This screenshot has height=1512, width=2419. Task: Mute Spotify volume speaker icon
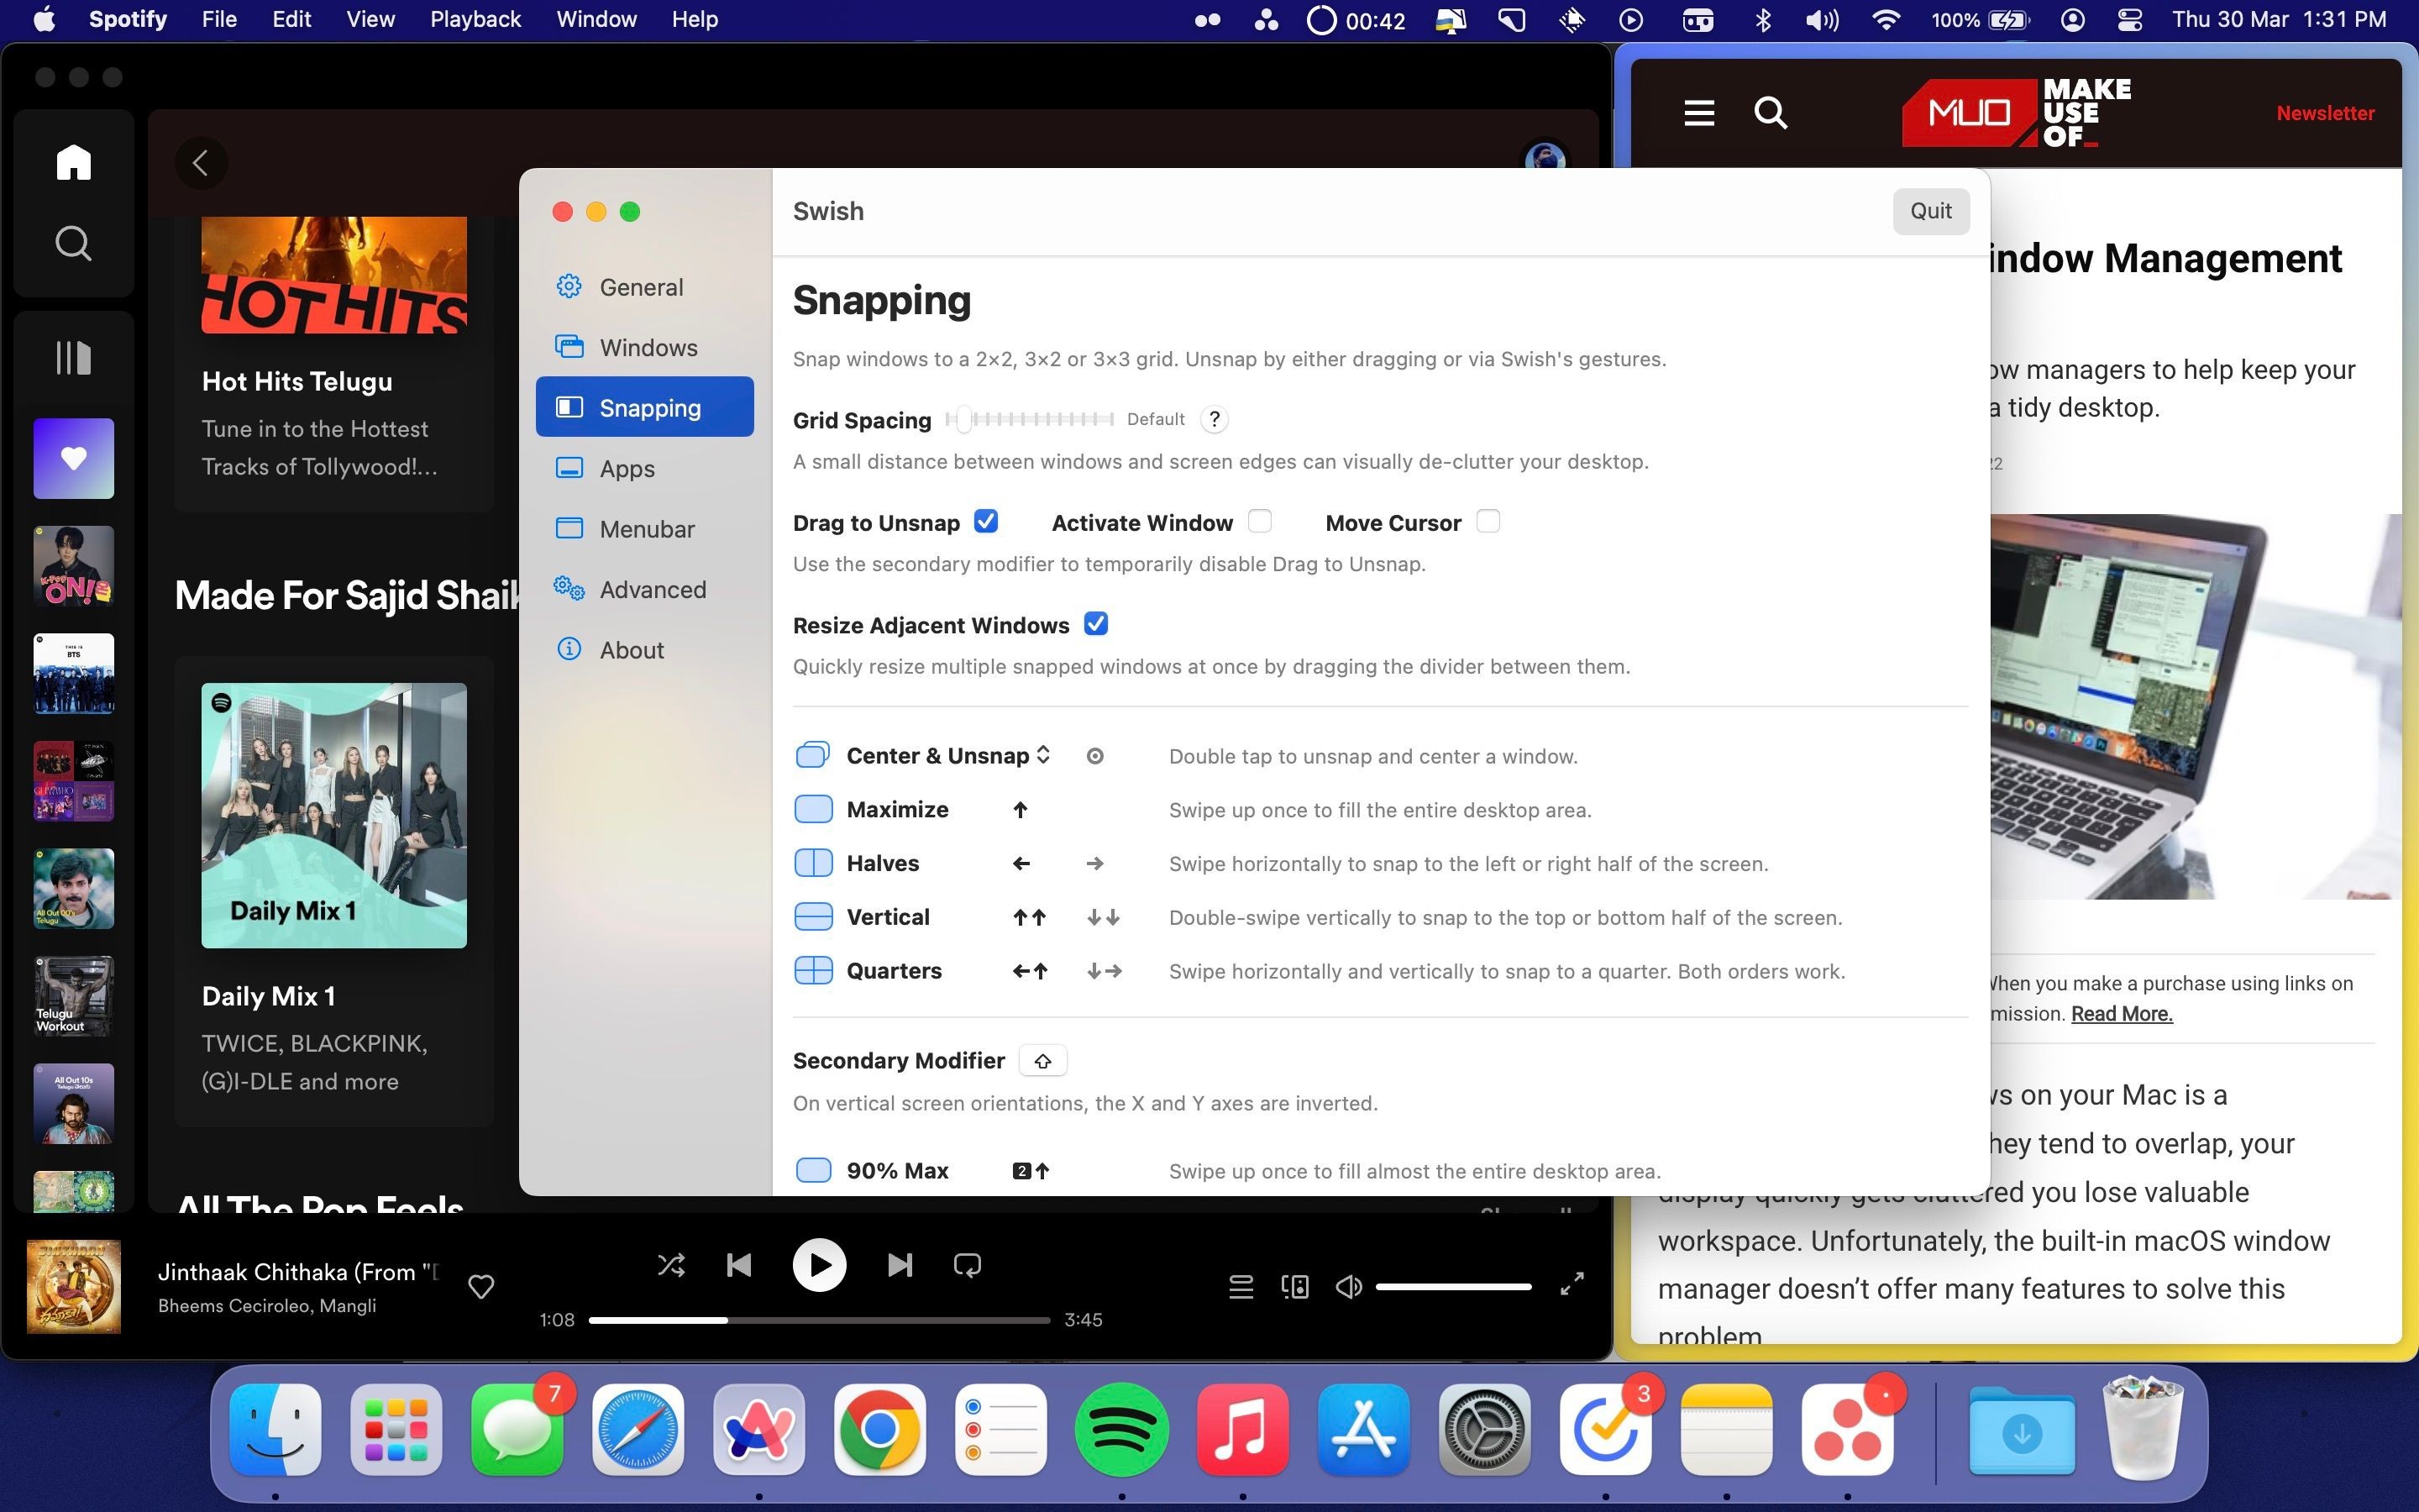tap(1348, 1286)
